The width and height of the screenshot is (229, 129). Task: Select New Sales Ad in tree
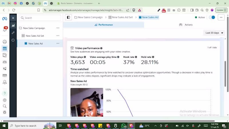(35, 44)
